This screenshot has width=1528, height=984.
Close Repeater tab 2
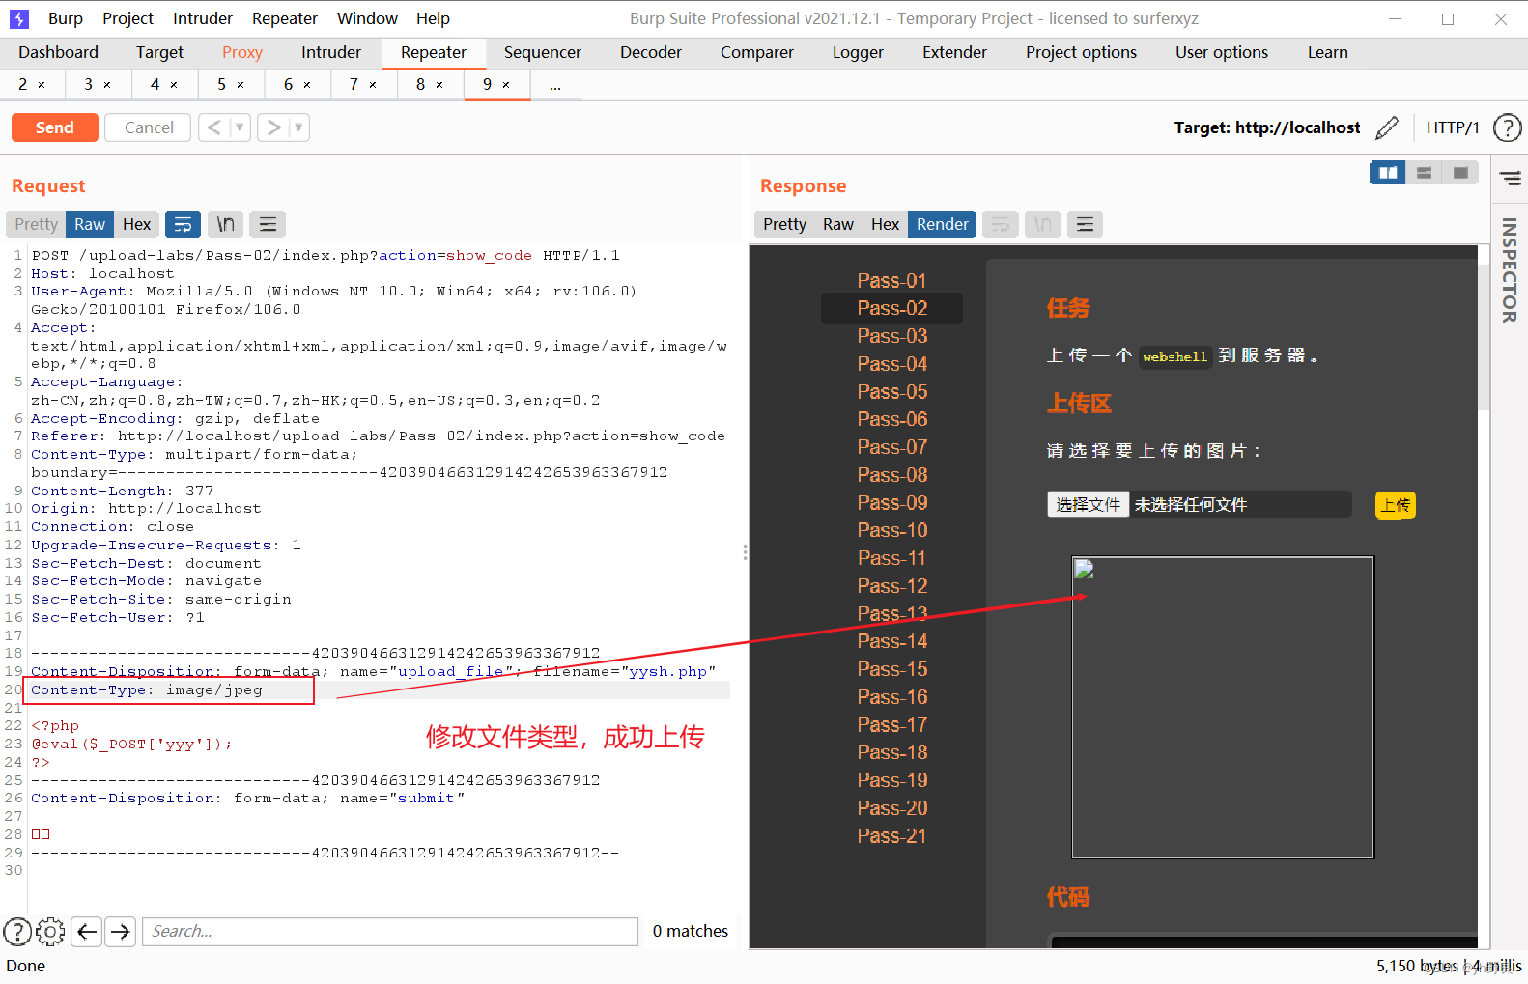tap(42, 85)
